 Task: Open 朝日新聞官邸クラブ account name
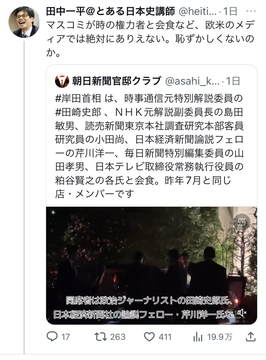click(116, 81)
